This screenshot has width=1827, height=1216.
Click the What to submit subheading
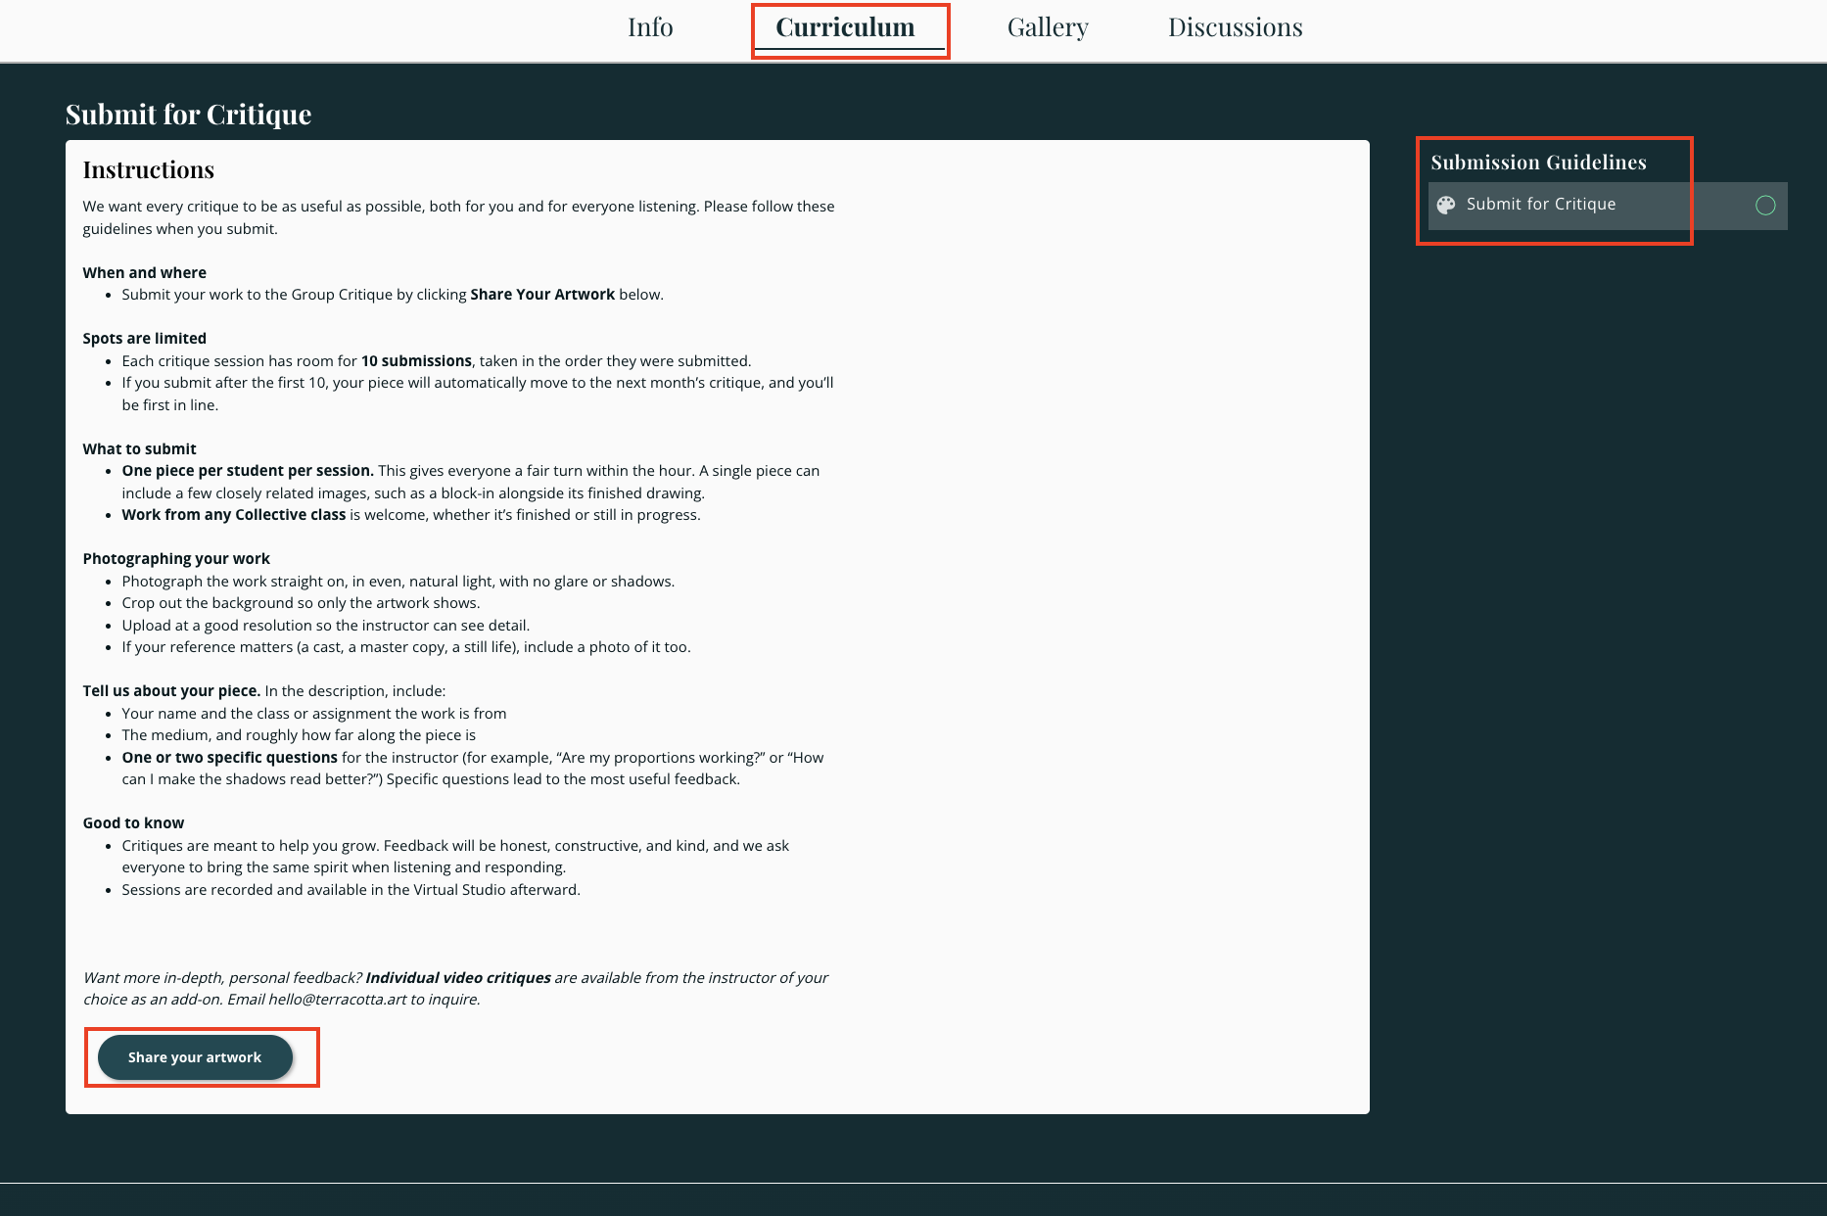click(139, 449)
